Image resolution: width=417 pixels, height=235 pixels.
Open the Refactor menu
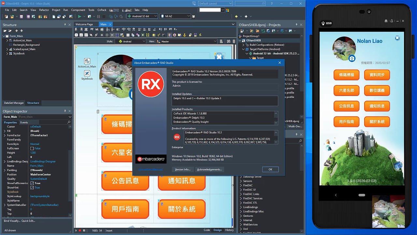(44, 10)
